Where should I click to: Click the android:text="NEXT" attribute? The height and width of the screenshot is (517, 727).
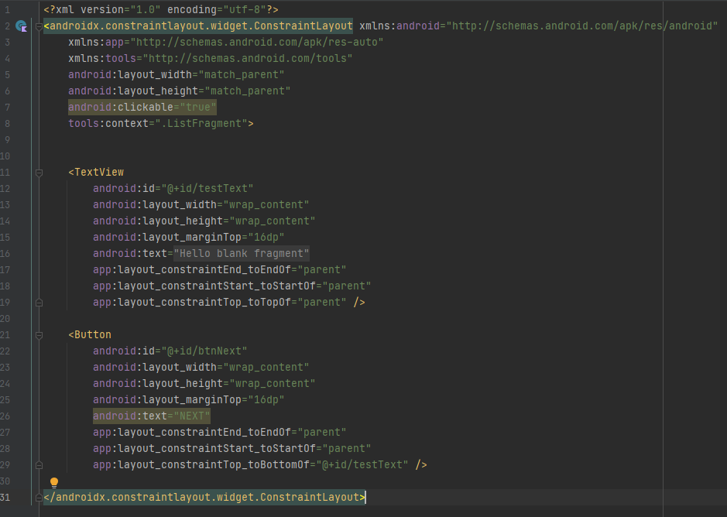click(x=152, y=416)
